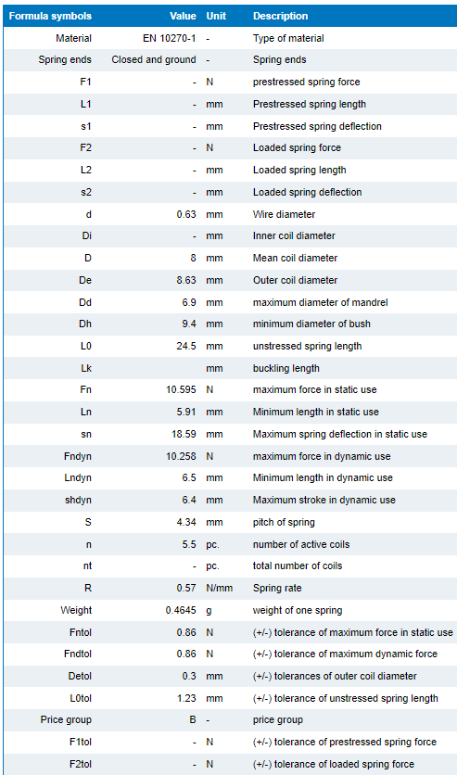Click the Value column header
This screenshot has width=457, height=775.
(x=183, y=17)
